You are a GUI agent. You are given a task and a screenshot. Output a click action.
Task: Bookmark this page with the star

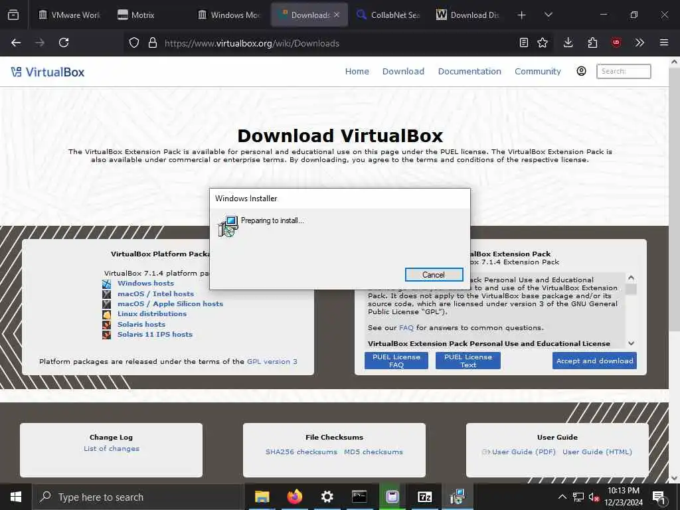(x=543, y=42)
